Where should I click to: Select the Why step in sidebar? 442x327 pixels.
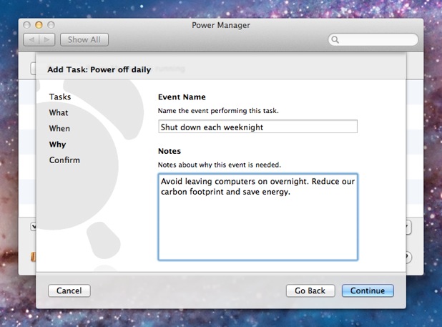(x=57, y=145)
